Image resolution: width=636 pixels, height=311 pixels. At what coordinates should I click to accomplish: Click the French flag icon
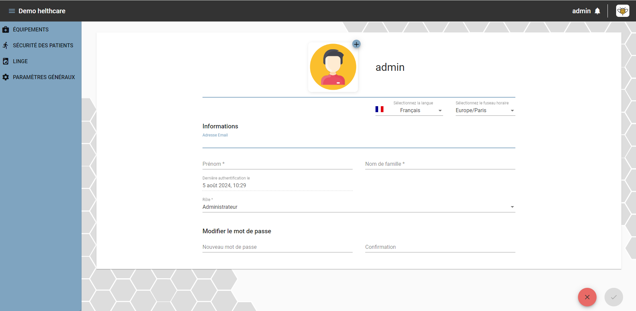point(379,109)
